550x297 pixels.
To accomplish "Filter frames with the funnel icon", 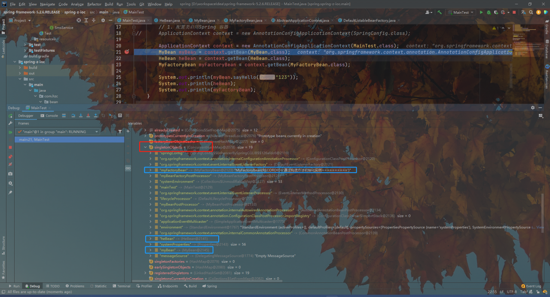I will 120,132.
